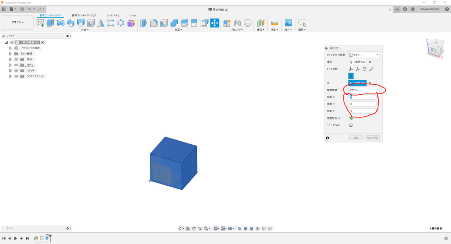Click the reset position green arrow

click(351, 118)
